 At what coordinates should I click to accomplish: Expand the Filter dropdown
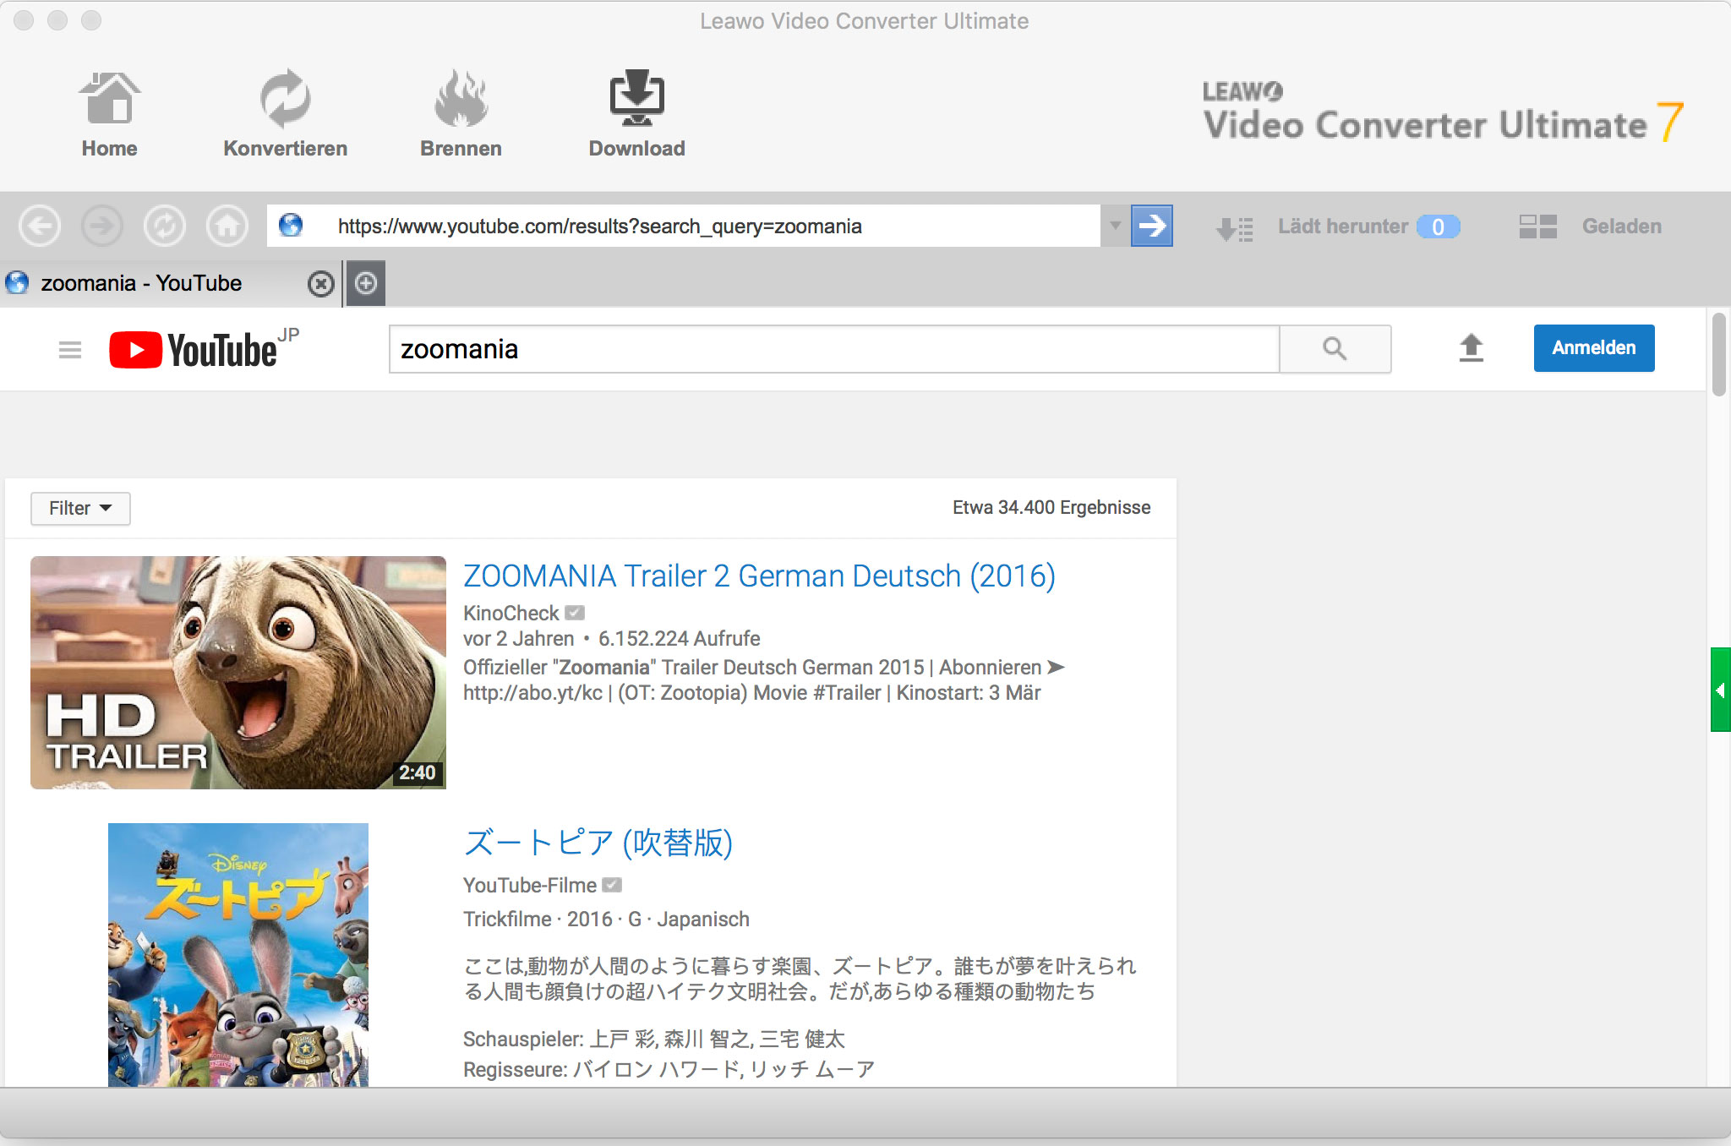80,508
